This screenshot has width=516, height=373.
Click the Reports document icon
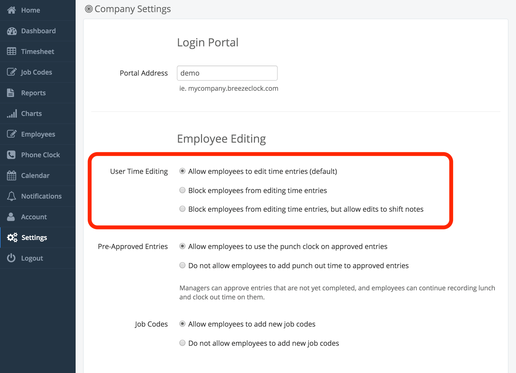pos(11,93)
